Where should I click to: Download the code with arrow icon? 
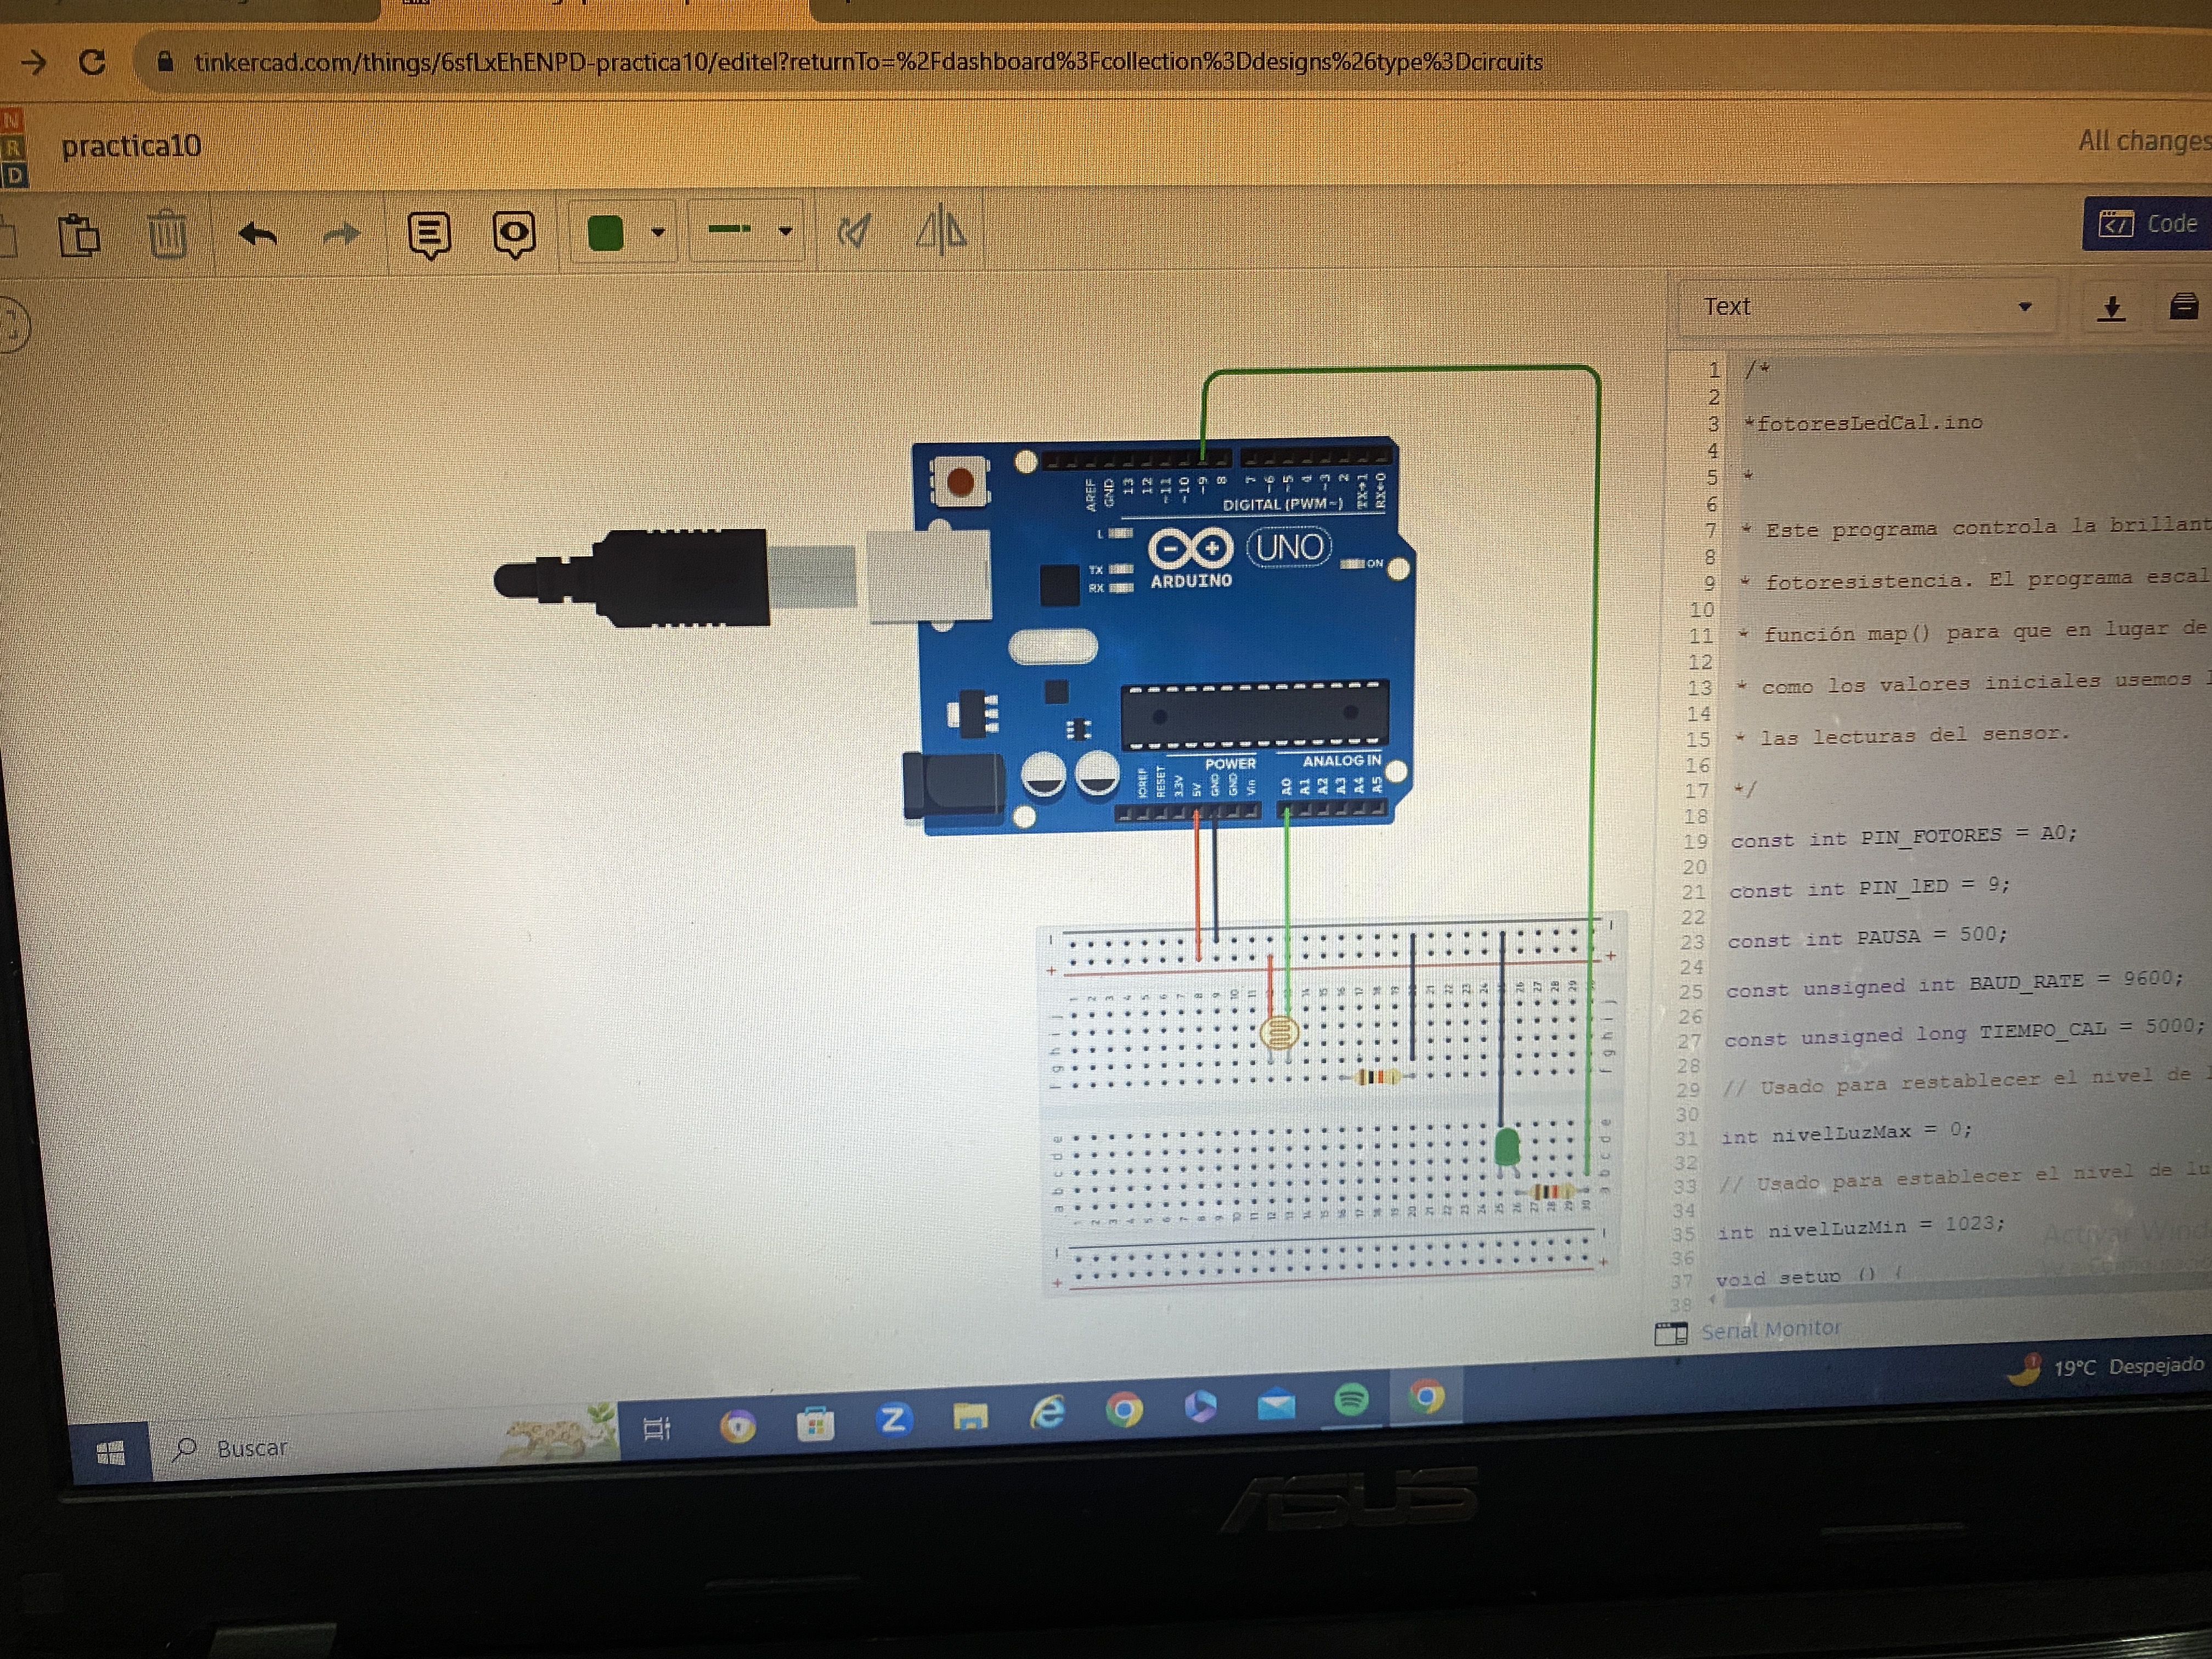coord(2111,308)
